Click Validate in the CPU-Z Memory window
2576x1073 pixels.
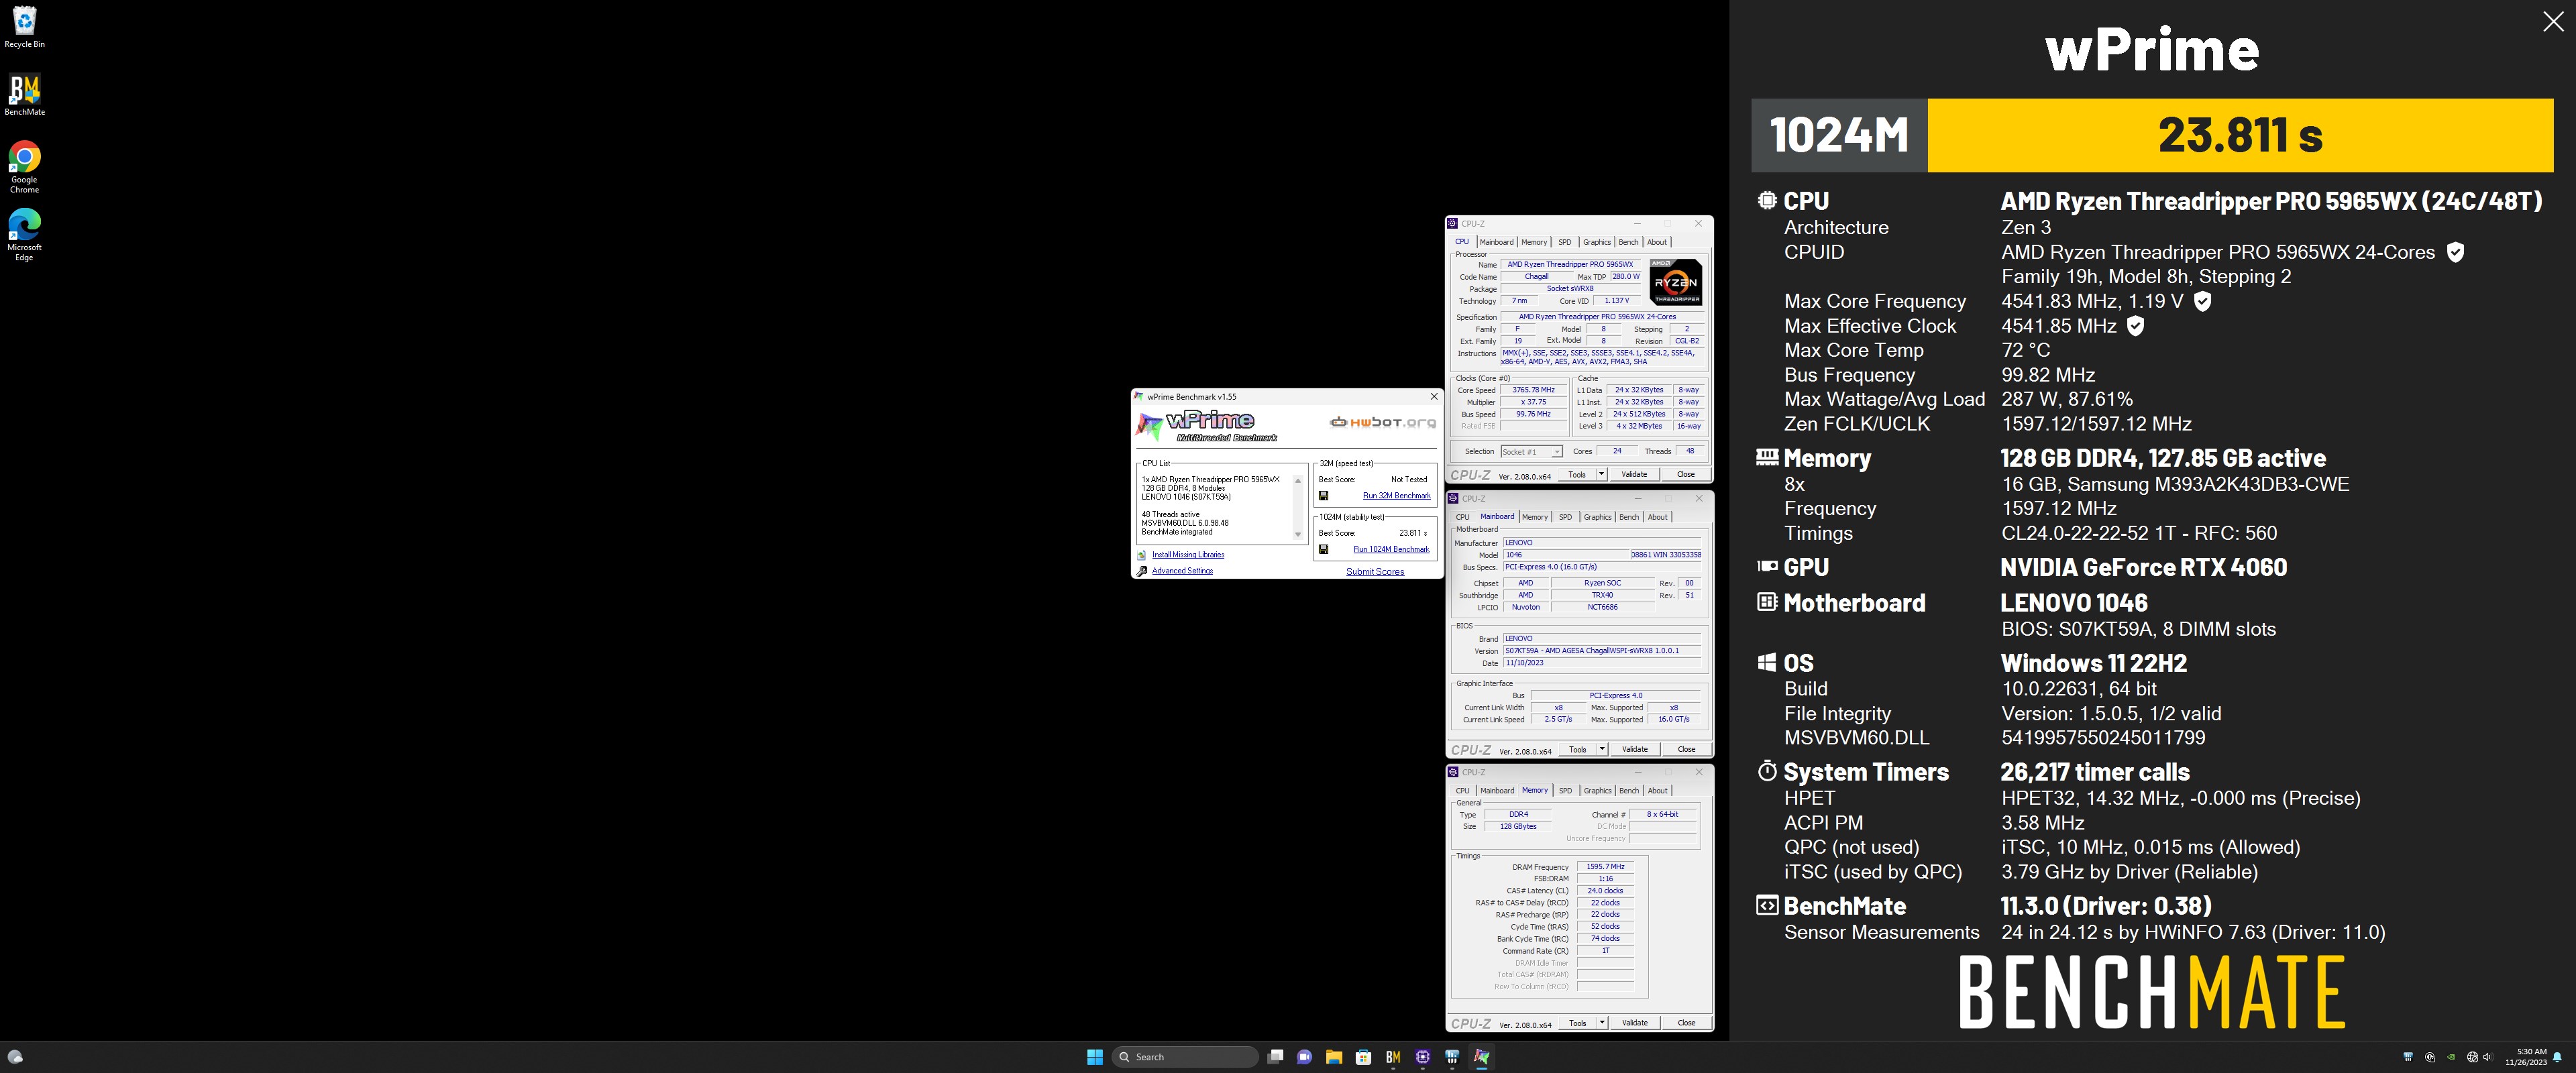[x=1635, y=1023]
